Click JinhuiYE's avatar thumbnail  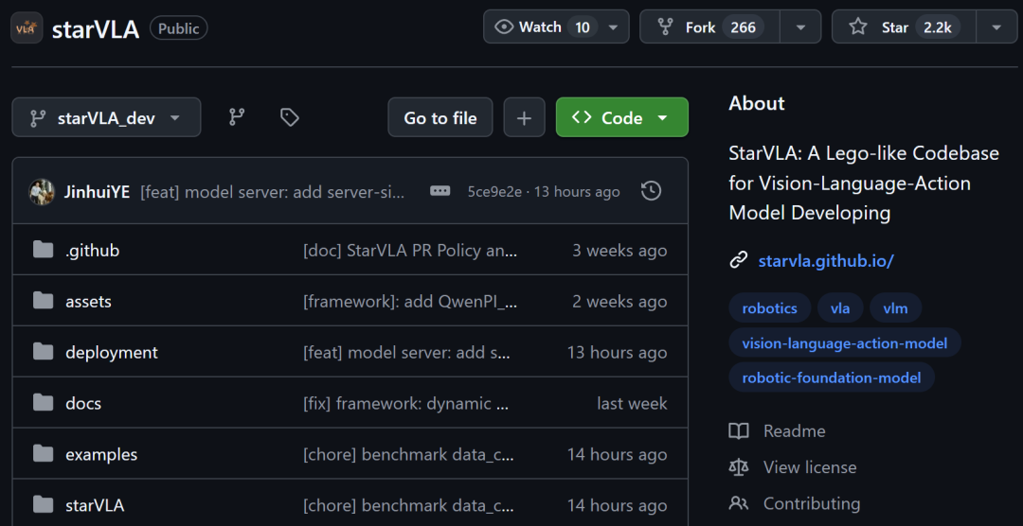coord(42,192)
